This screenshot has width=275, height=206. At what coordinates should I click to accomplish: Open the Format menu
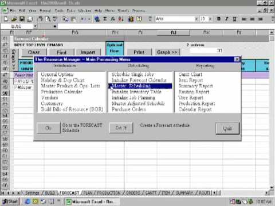[x=45, y=11]
